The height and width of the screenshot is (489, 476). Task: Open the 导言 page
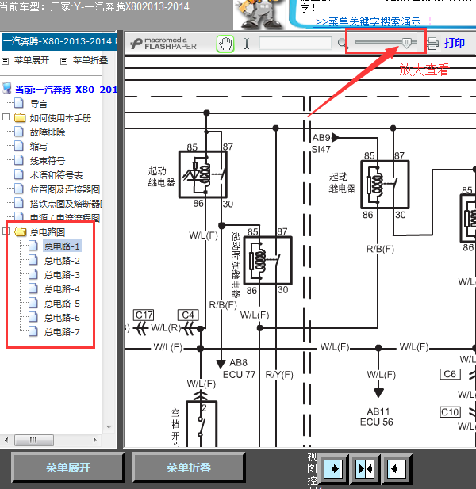tap(38, 104)
